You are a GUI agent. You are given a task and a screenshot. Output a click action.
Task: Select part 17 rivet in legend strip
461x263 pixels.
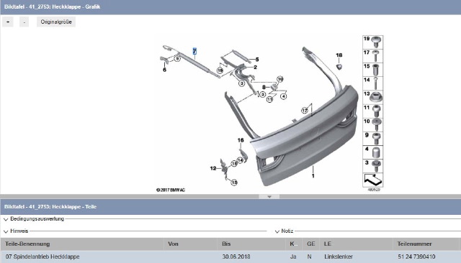point(373,56)
